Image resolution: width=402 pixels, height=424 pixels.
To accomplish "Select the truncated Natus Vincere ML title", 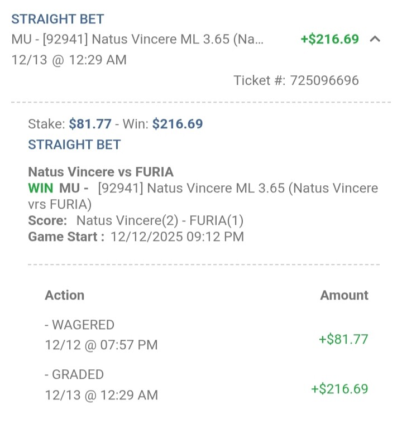I will pyautogui.click(x=137, y=40).
